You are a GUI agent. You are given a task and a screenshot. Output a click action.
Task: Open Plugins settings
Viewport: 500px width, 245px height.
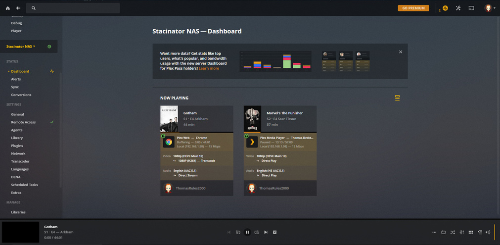[17, 146]
